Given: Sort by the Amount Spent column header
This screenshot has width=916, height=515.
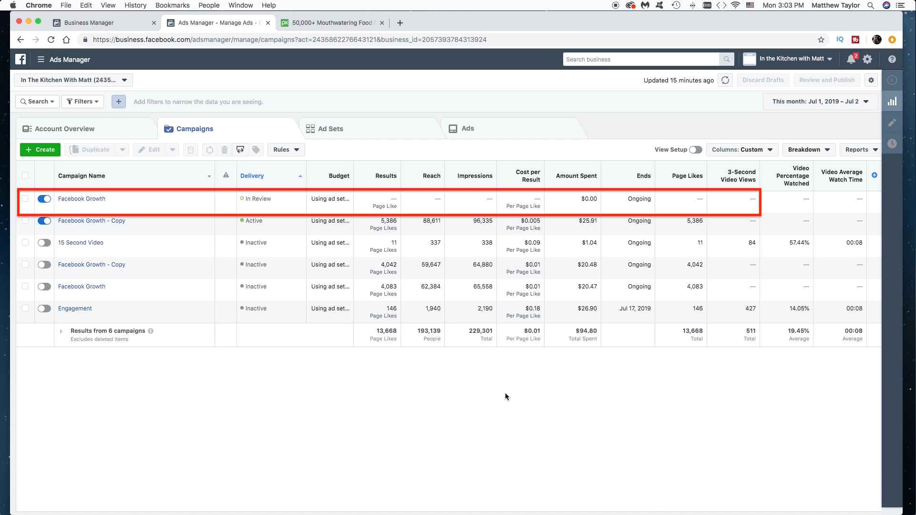Looking at the screenshot, I should pos(576,175).
